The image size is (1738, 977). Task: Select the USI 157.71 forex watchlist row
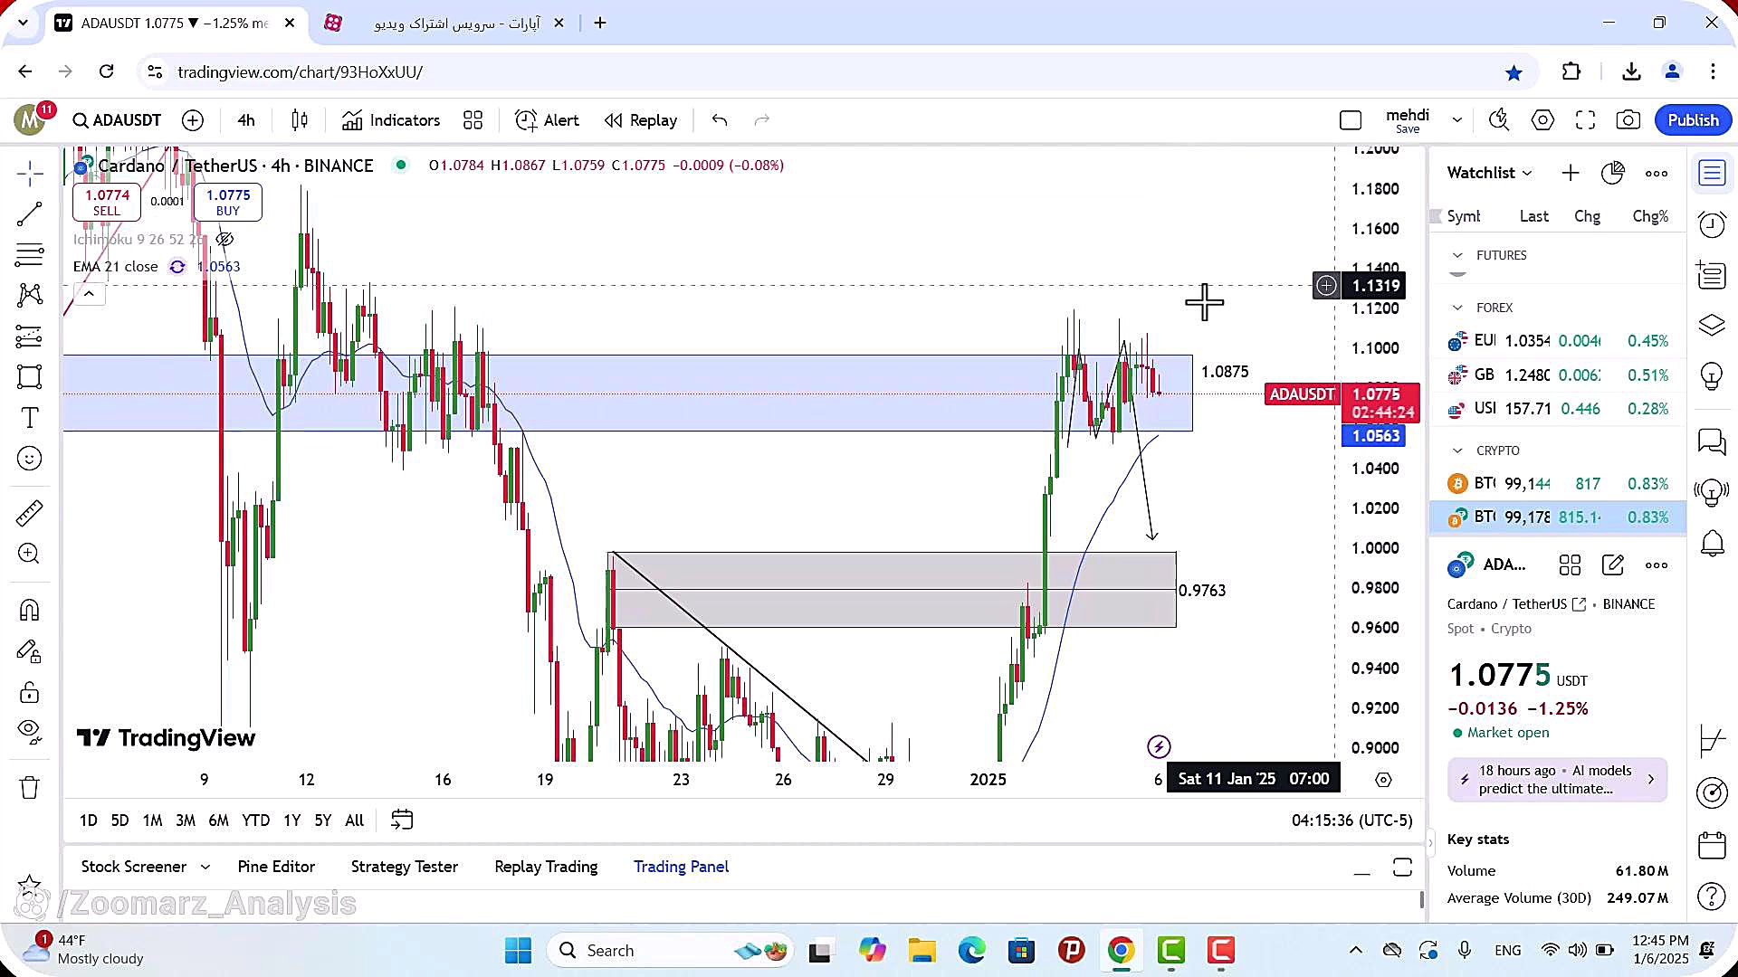point(1557,409)
